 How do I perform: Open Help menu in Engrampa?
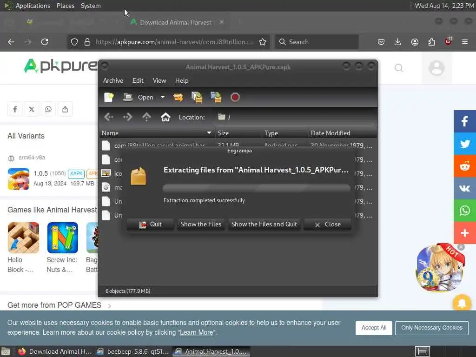coord(182,80)
